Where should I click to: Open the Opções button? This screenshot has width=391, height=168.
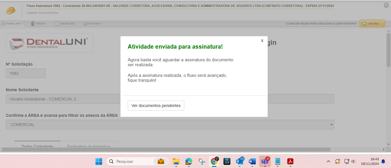372,24
